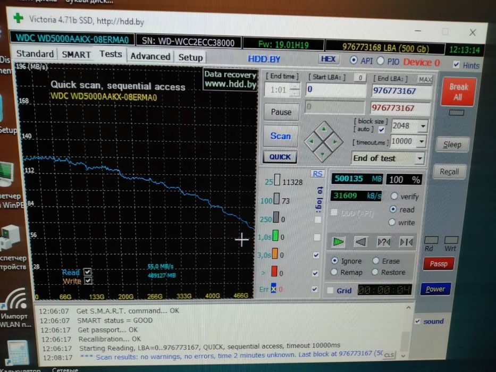Click the up arrow on the diamond pad

click(x=324, y=129)
